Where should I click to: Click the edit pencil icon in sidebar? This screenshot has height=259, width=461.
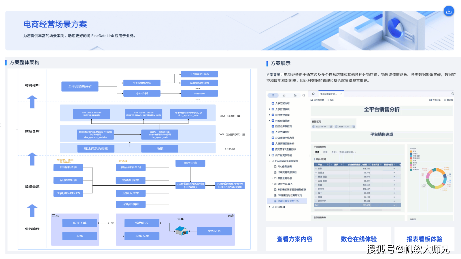tap(295, 95)
